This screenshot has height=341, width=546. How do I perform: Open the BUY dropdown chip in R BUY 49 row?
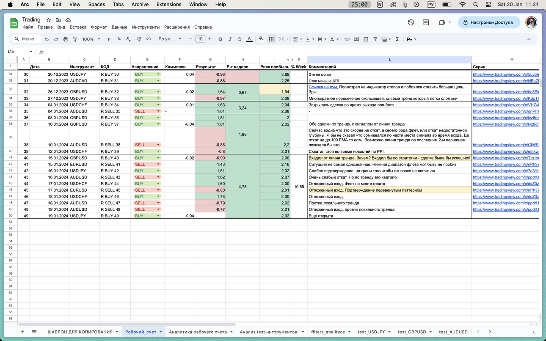click(147, 216)
